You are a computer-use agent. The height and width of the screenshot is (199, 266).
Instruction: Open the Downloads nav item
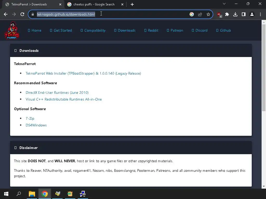point(125,31)
